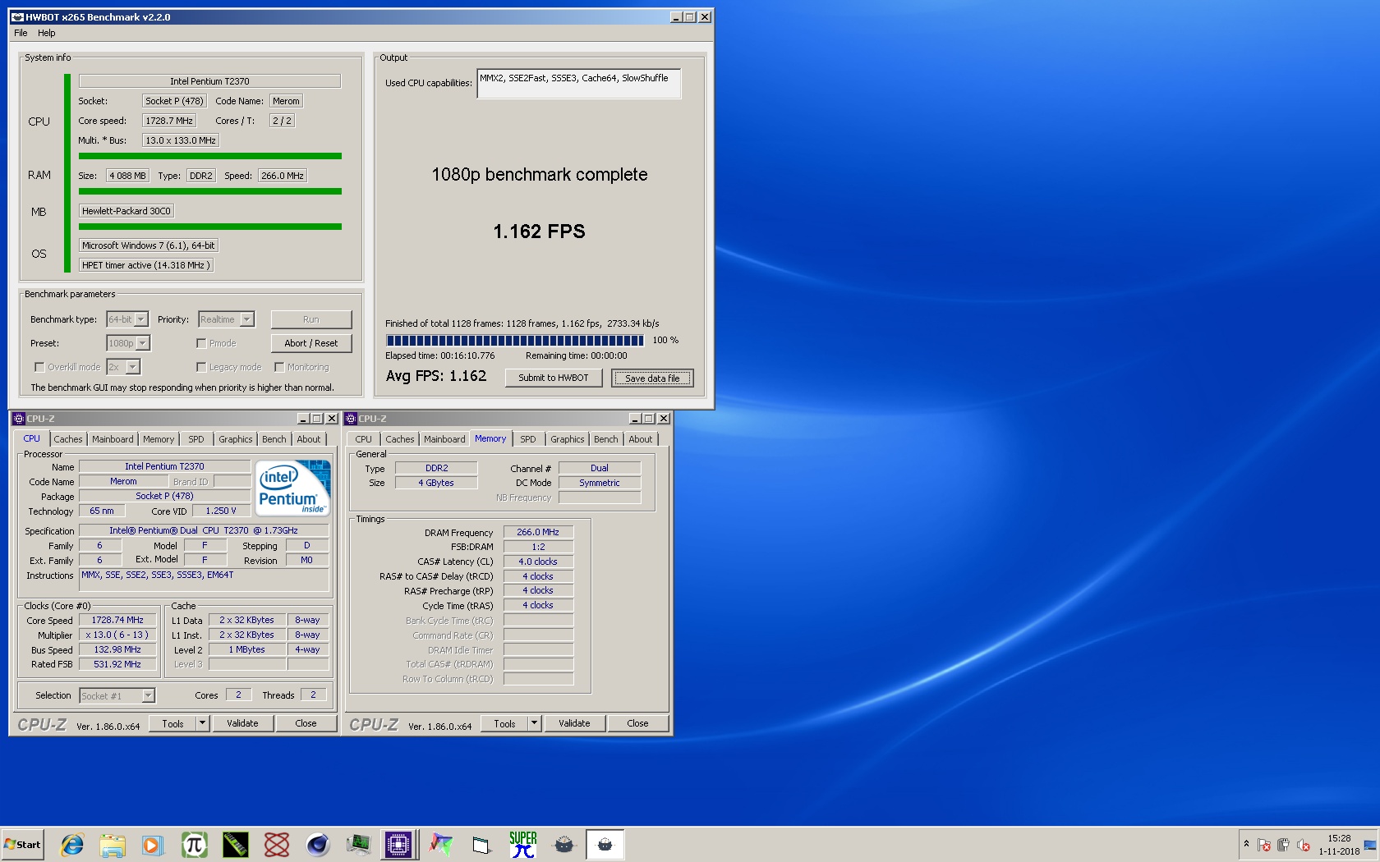Click the Core Speed 1728.74 MHz value
Viewport: 1380px width, 862px height.
pos(117,620)
